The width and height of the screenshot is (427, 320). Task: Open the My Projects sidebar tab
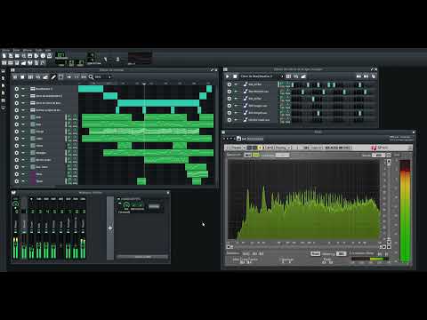4,78
